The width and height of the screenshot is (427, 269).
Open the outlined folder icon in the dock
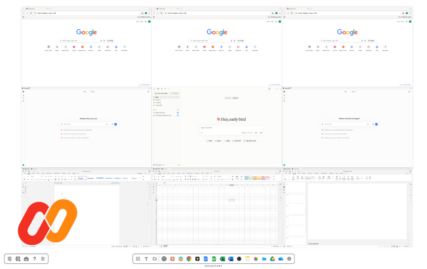pyautogui.click(x=155, y=259)
